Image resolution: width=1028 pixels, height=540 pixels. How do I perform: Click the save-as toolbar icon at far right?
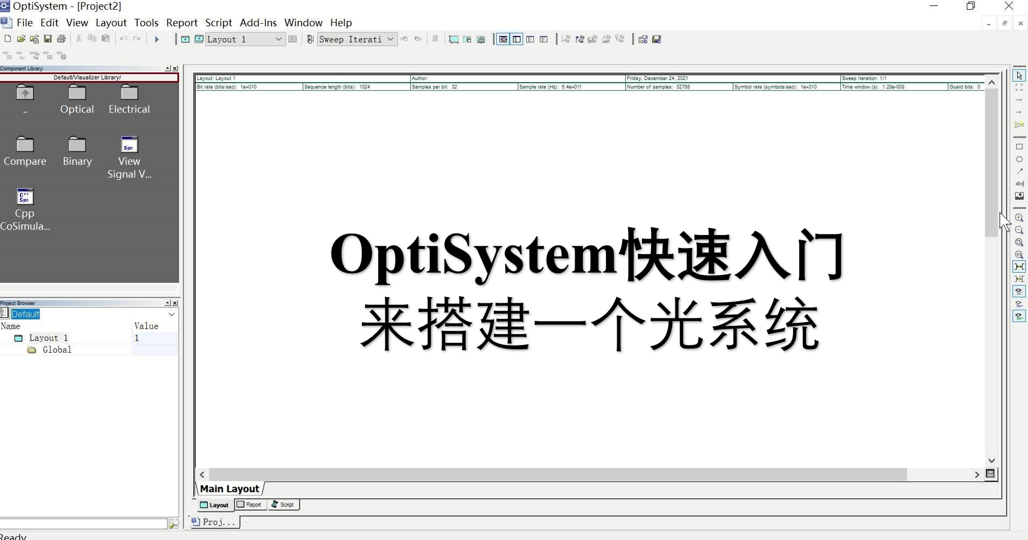[656, 40]
